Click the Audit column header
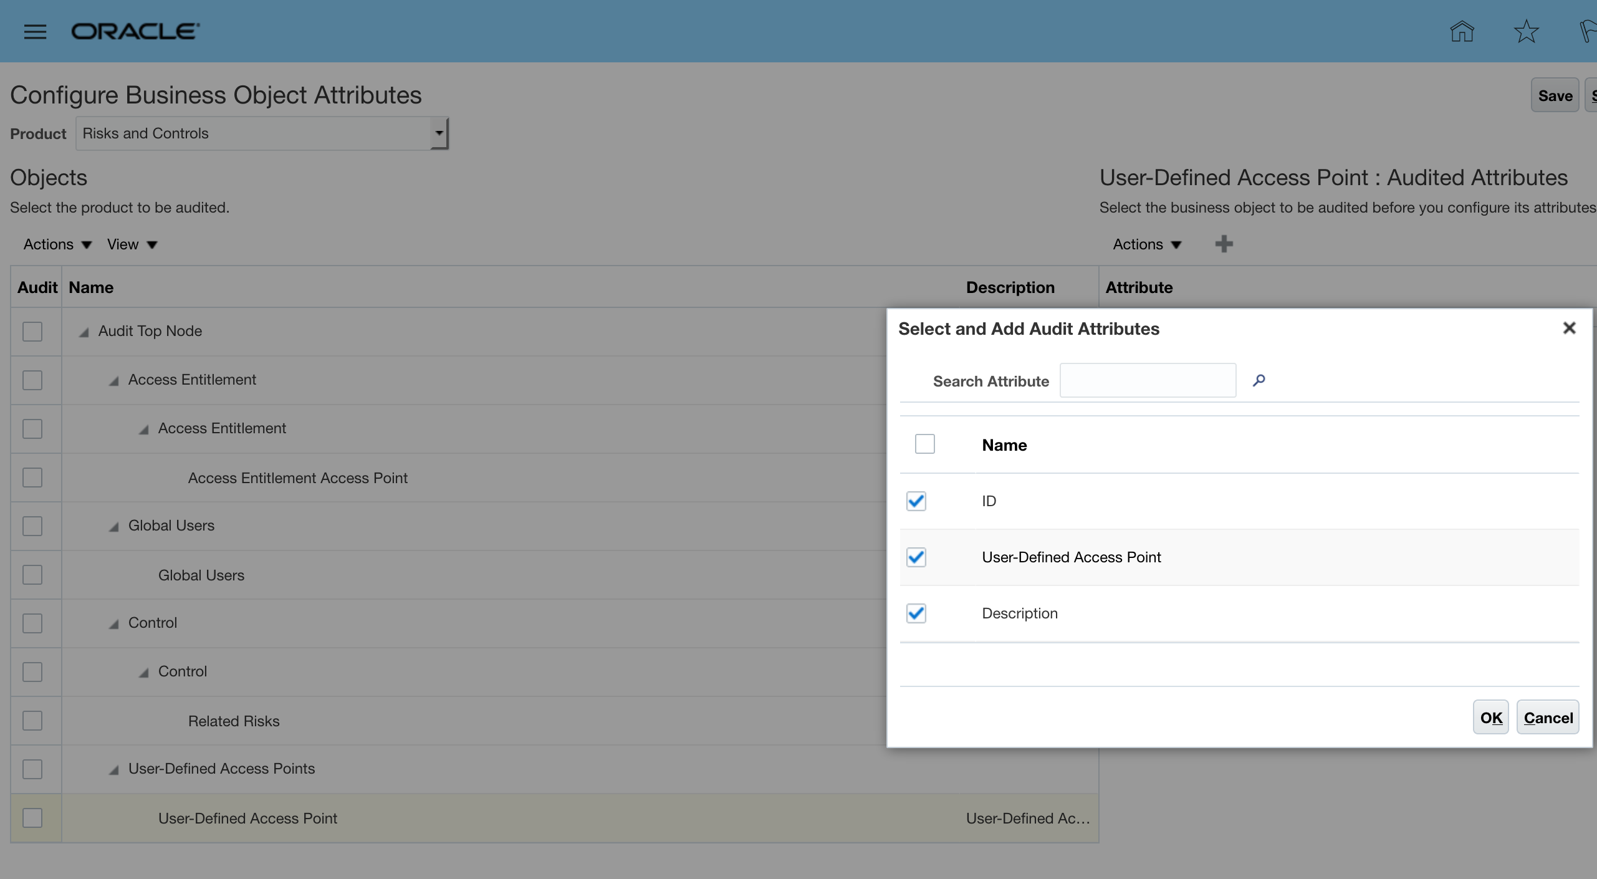 point(37,287)
